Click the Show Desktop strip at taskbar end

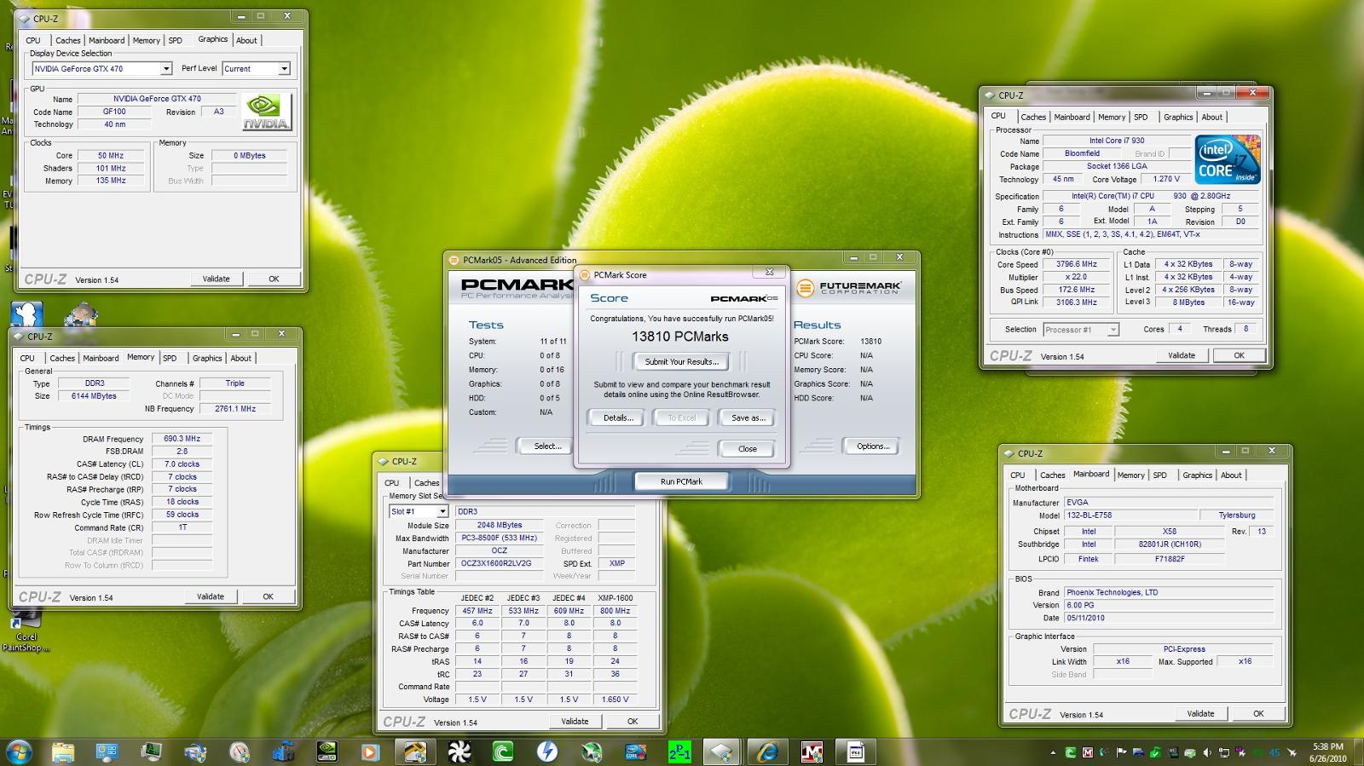point(1359,752)
